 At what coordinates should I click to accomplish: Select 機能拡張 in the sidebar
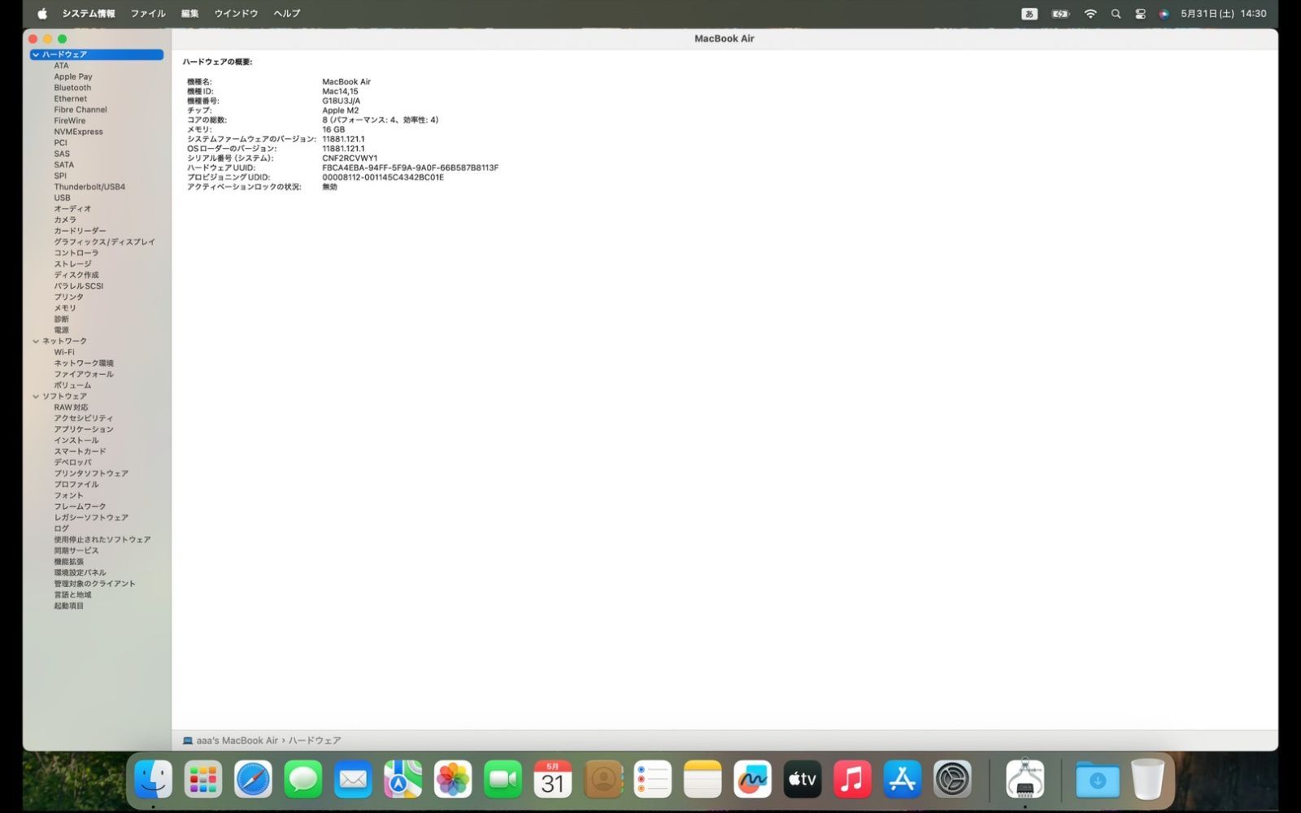coord(68,562)
